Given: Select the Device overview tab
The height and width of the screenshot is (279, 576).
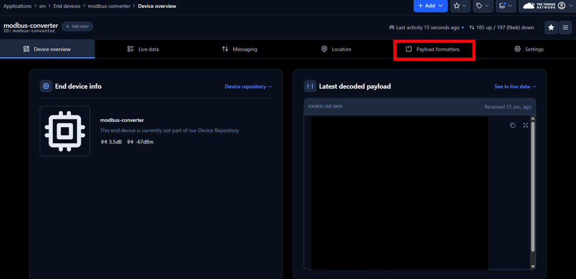Looking at the screenshot, I should click(47, 49).
